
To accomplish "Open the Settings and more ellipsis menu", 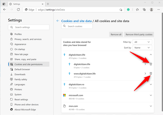I will 158,10.
